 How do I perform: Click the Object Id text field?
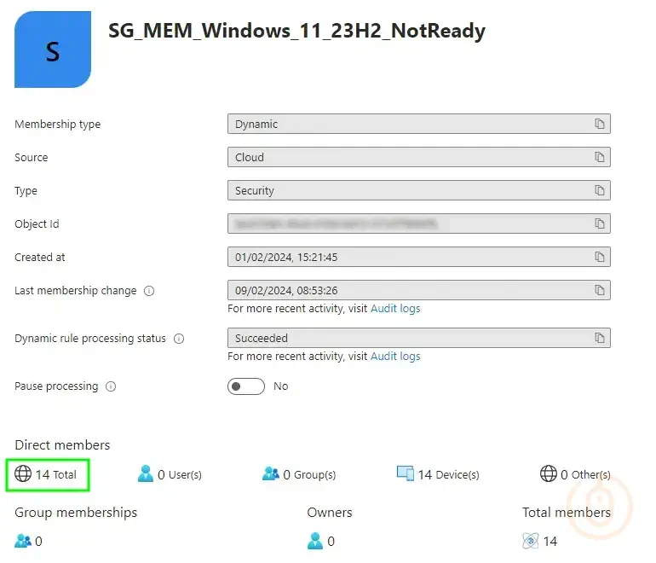coord(409,224)
